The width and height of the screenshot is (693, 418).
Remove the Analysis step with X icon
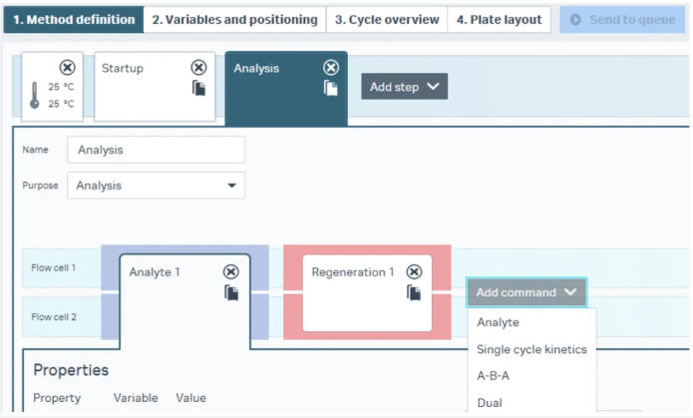click(x=331, y=68)
